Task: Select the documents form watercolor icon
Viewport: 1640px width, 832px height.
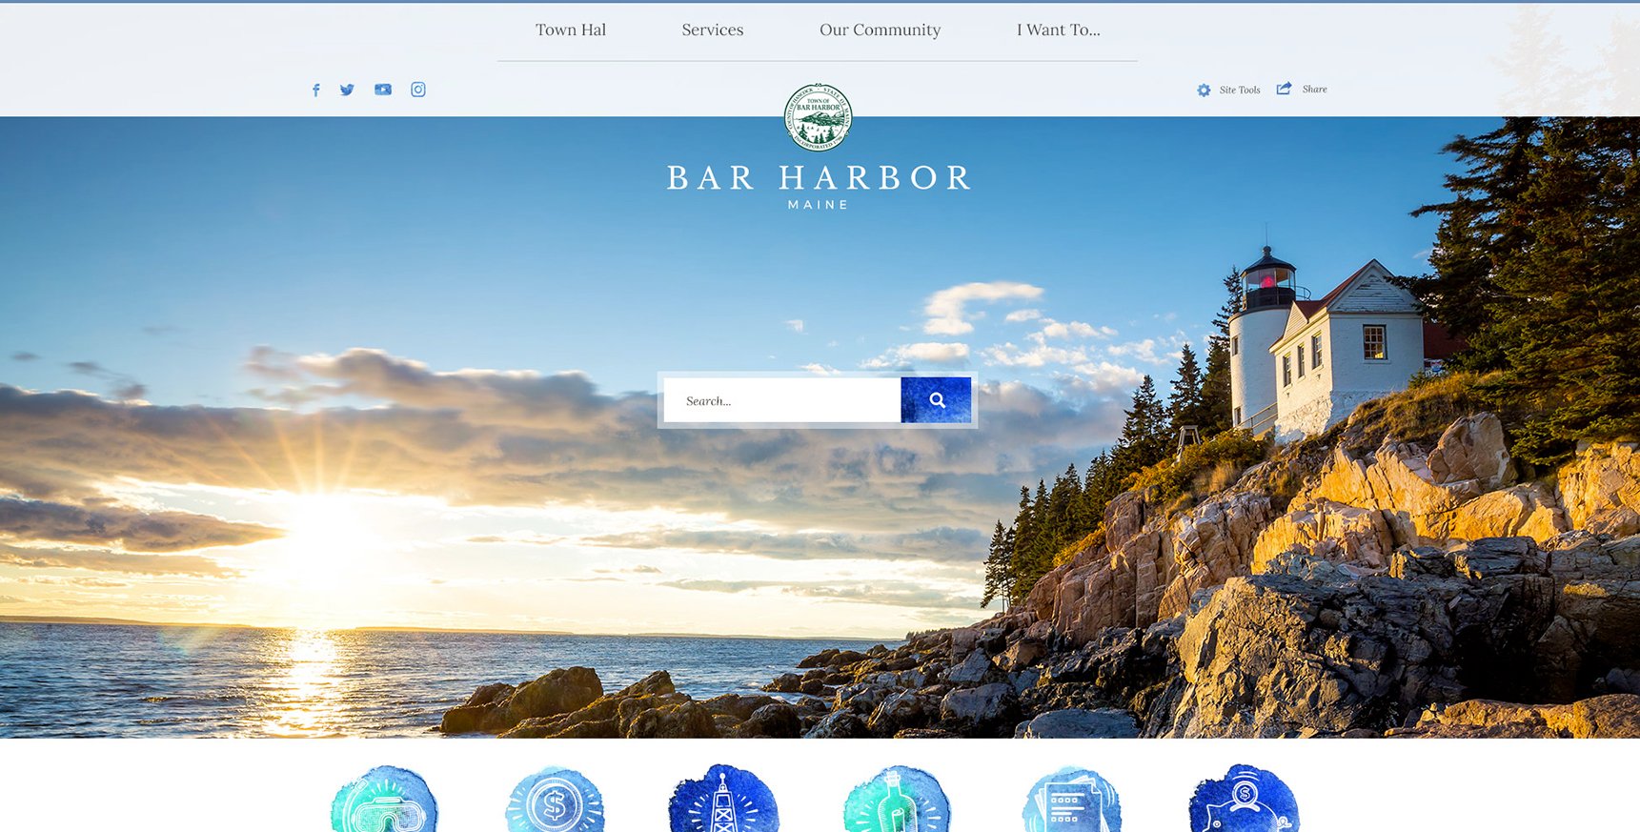Action: pos(1071,799)
